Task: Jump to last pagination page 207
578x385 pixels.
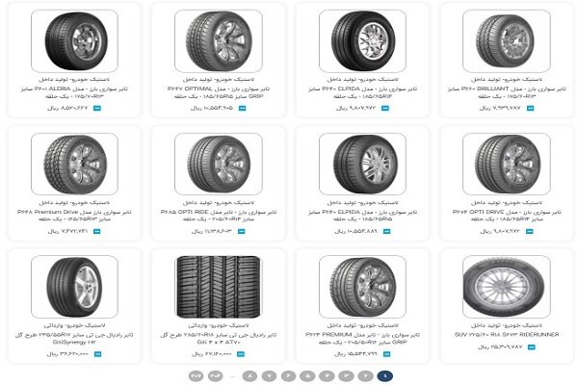Action: [x=197, y=375]
